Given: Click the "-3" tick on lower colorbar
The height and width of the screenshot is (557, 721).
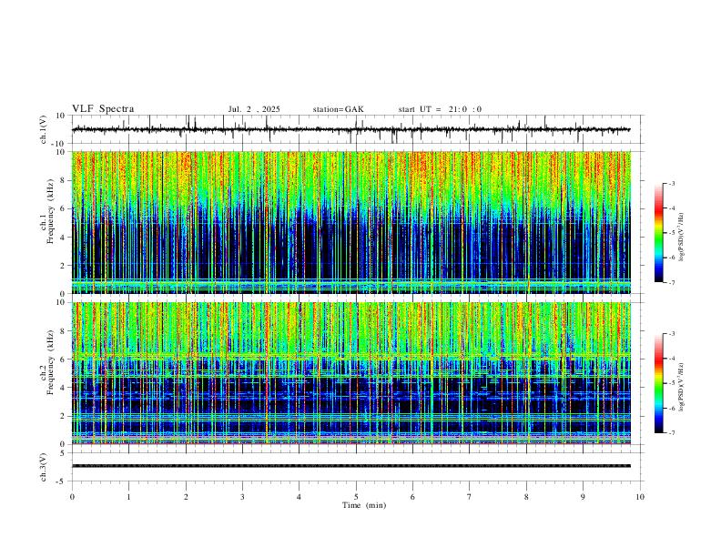Looking at the screenshot, I should pos(672,334).
